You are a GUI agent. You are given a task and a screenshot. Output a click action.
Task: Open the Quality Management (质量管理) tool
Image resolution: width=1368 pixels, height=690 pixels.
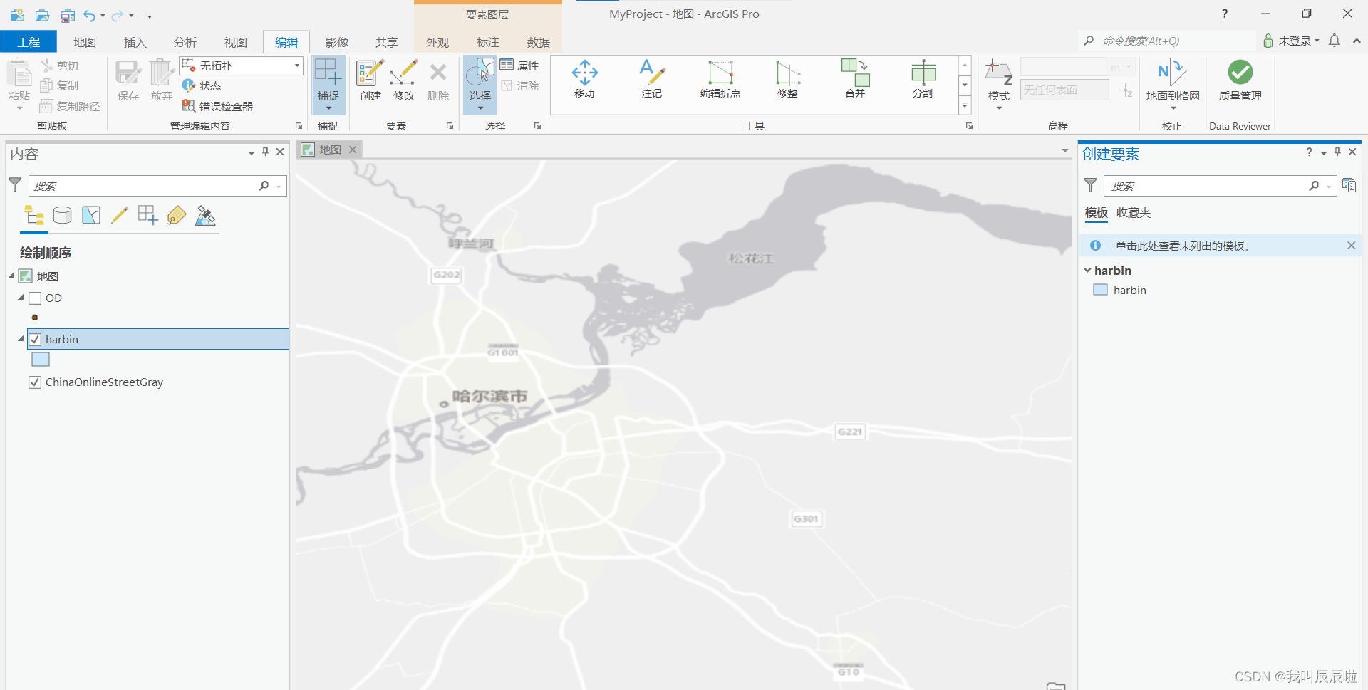click(1240, 80)
